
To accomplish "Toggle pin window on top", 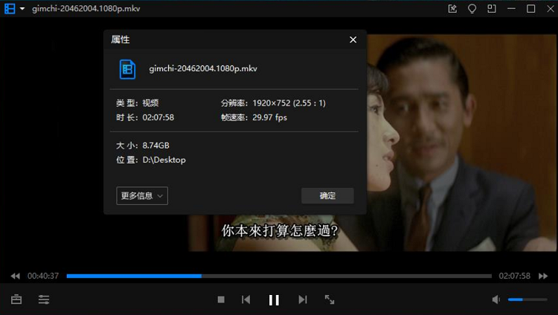I will tap(453, 9).
